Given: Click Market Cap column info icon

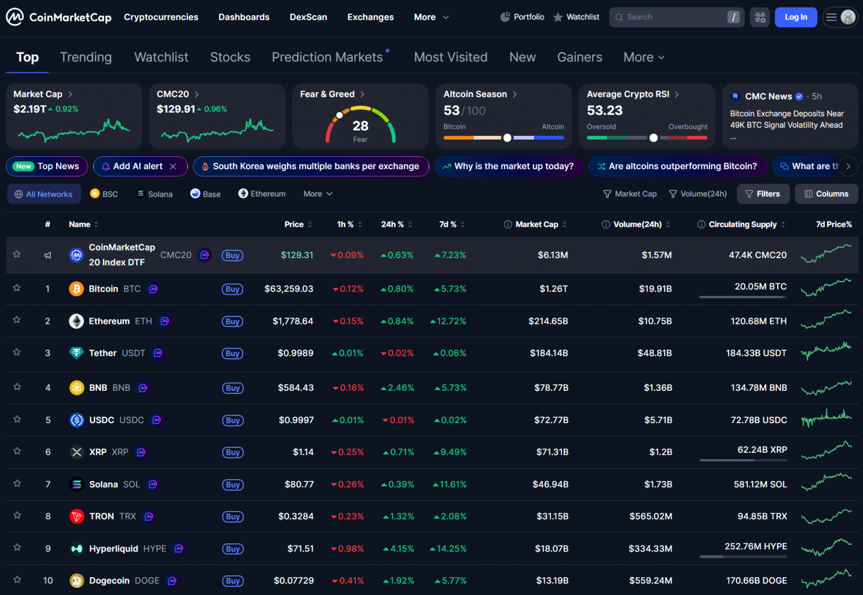Looking at the screenshot, I should pos(508,224).
